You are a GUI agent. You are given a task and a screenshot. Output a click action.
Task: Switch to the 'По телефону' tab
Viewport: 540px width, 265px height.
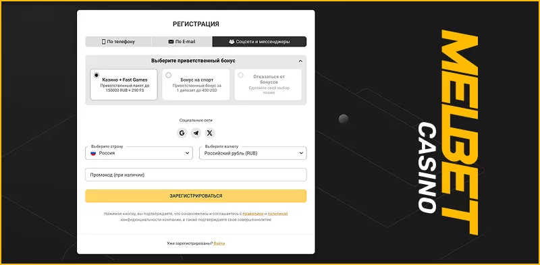pos(118,42)
